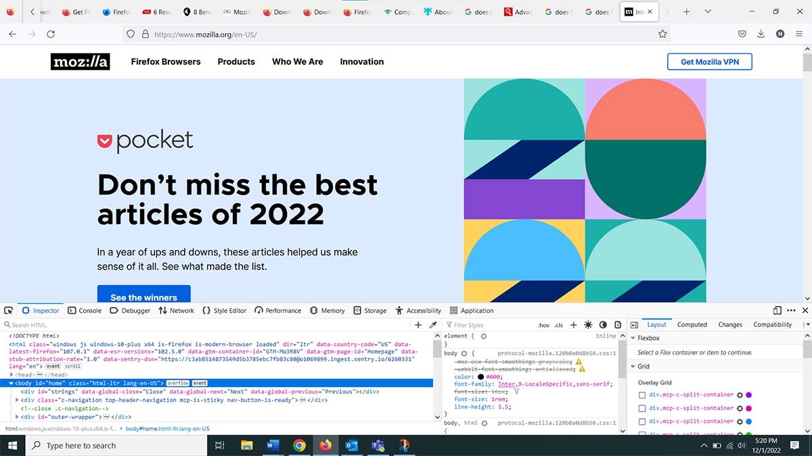Toggle dark color scheme simulation
812x456 pixels.
click(x=602, y=325)
